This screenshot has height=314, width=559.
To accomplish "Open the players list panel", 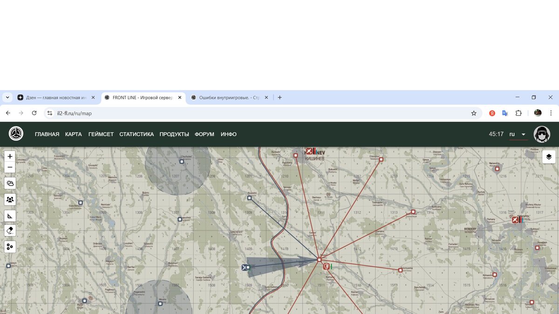I will click(x=10, y=200).
